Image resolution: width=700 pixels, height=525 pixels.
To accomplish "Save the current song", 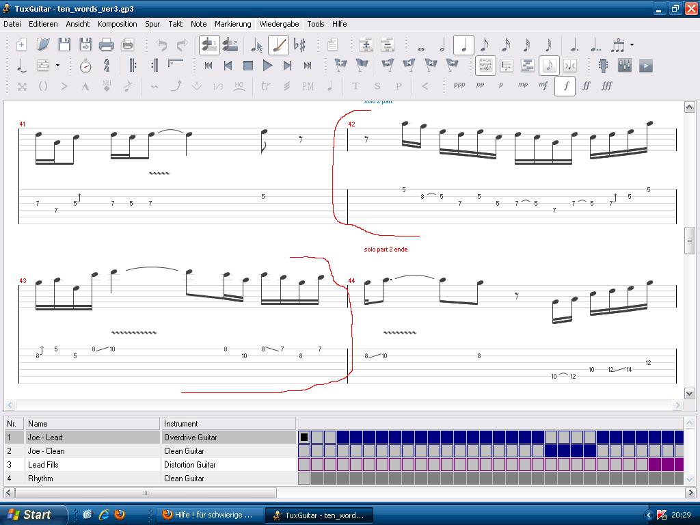I will (x=64, y=44).
